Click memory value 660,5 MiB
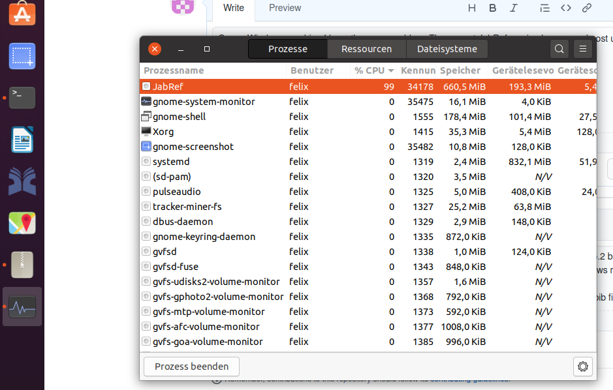 pos(464,87)
